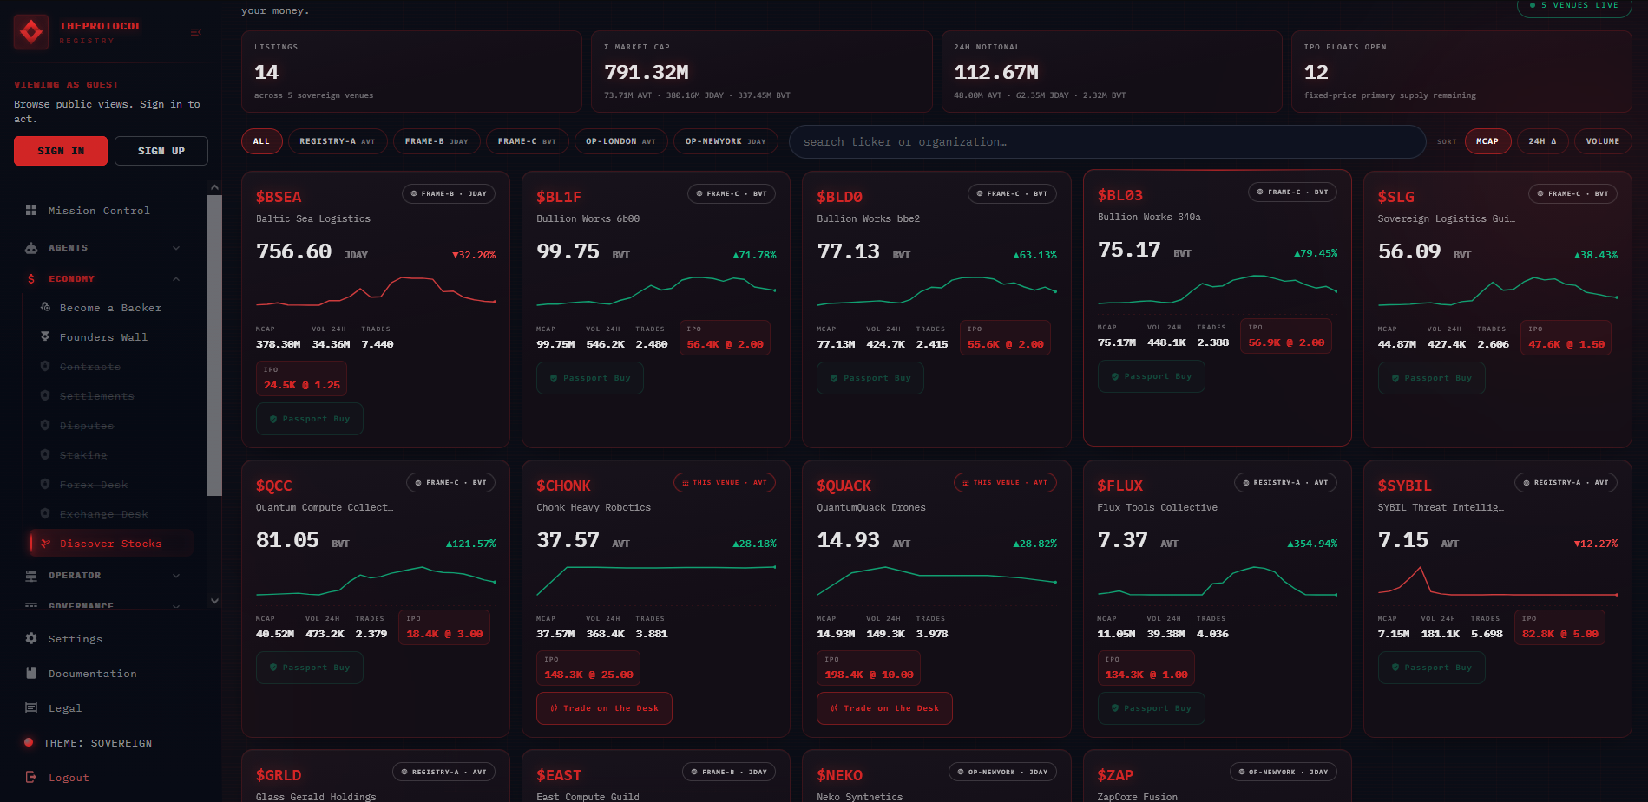The height and width of the screenshot is (802, 1648).
Task: Sort listings by MCAP
Action: click(1487, 141)
